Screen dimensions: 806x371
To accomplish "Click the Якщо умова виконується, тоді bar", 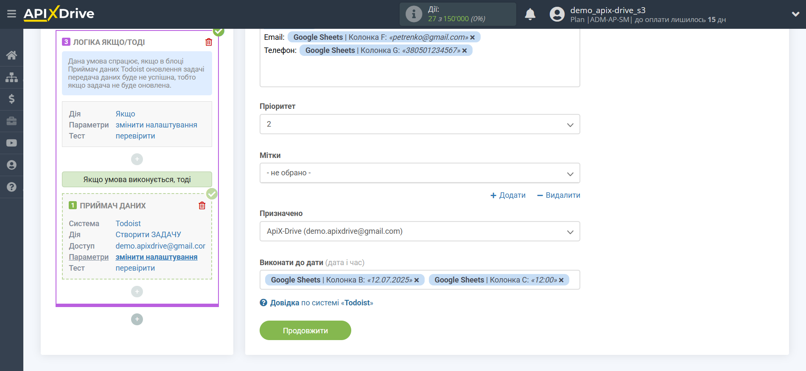I will (x=137, y=179).
